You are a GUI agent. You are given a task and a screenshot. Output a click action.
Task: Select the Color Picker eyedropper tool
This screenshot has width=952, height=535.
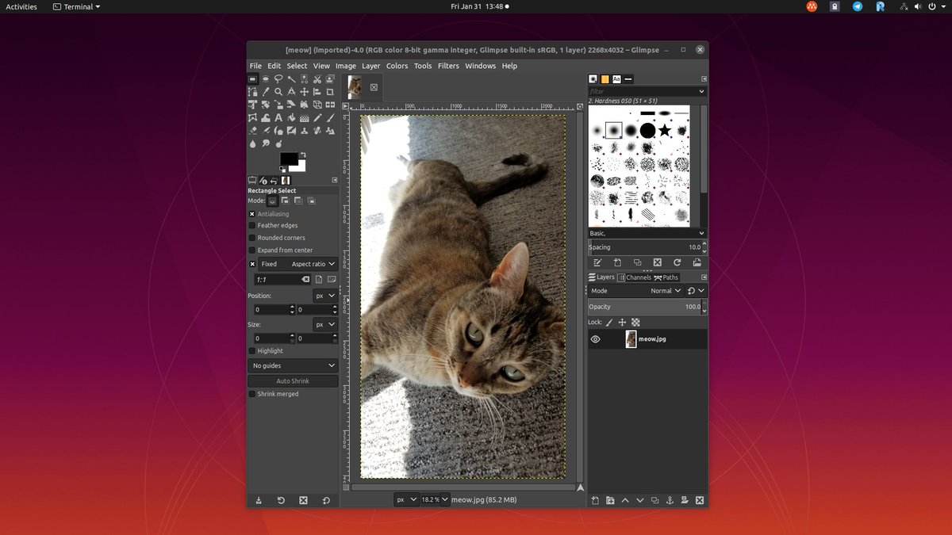[x=265, y=92]
